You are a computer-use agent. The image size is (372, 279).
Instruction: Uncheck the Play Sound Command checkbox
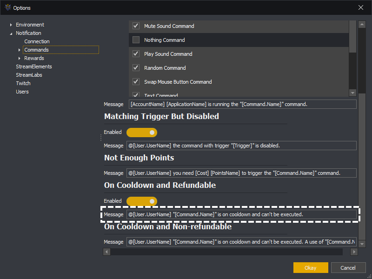coord(136,53)
